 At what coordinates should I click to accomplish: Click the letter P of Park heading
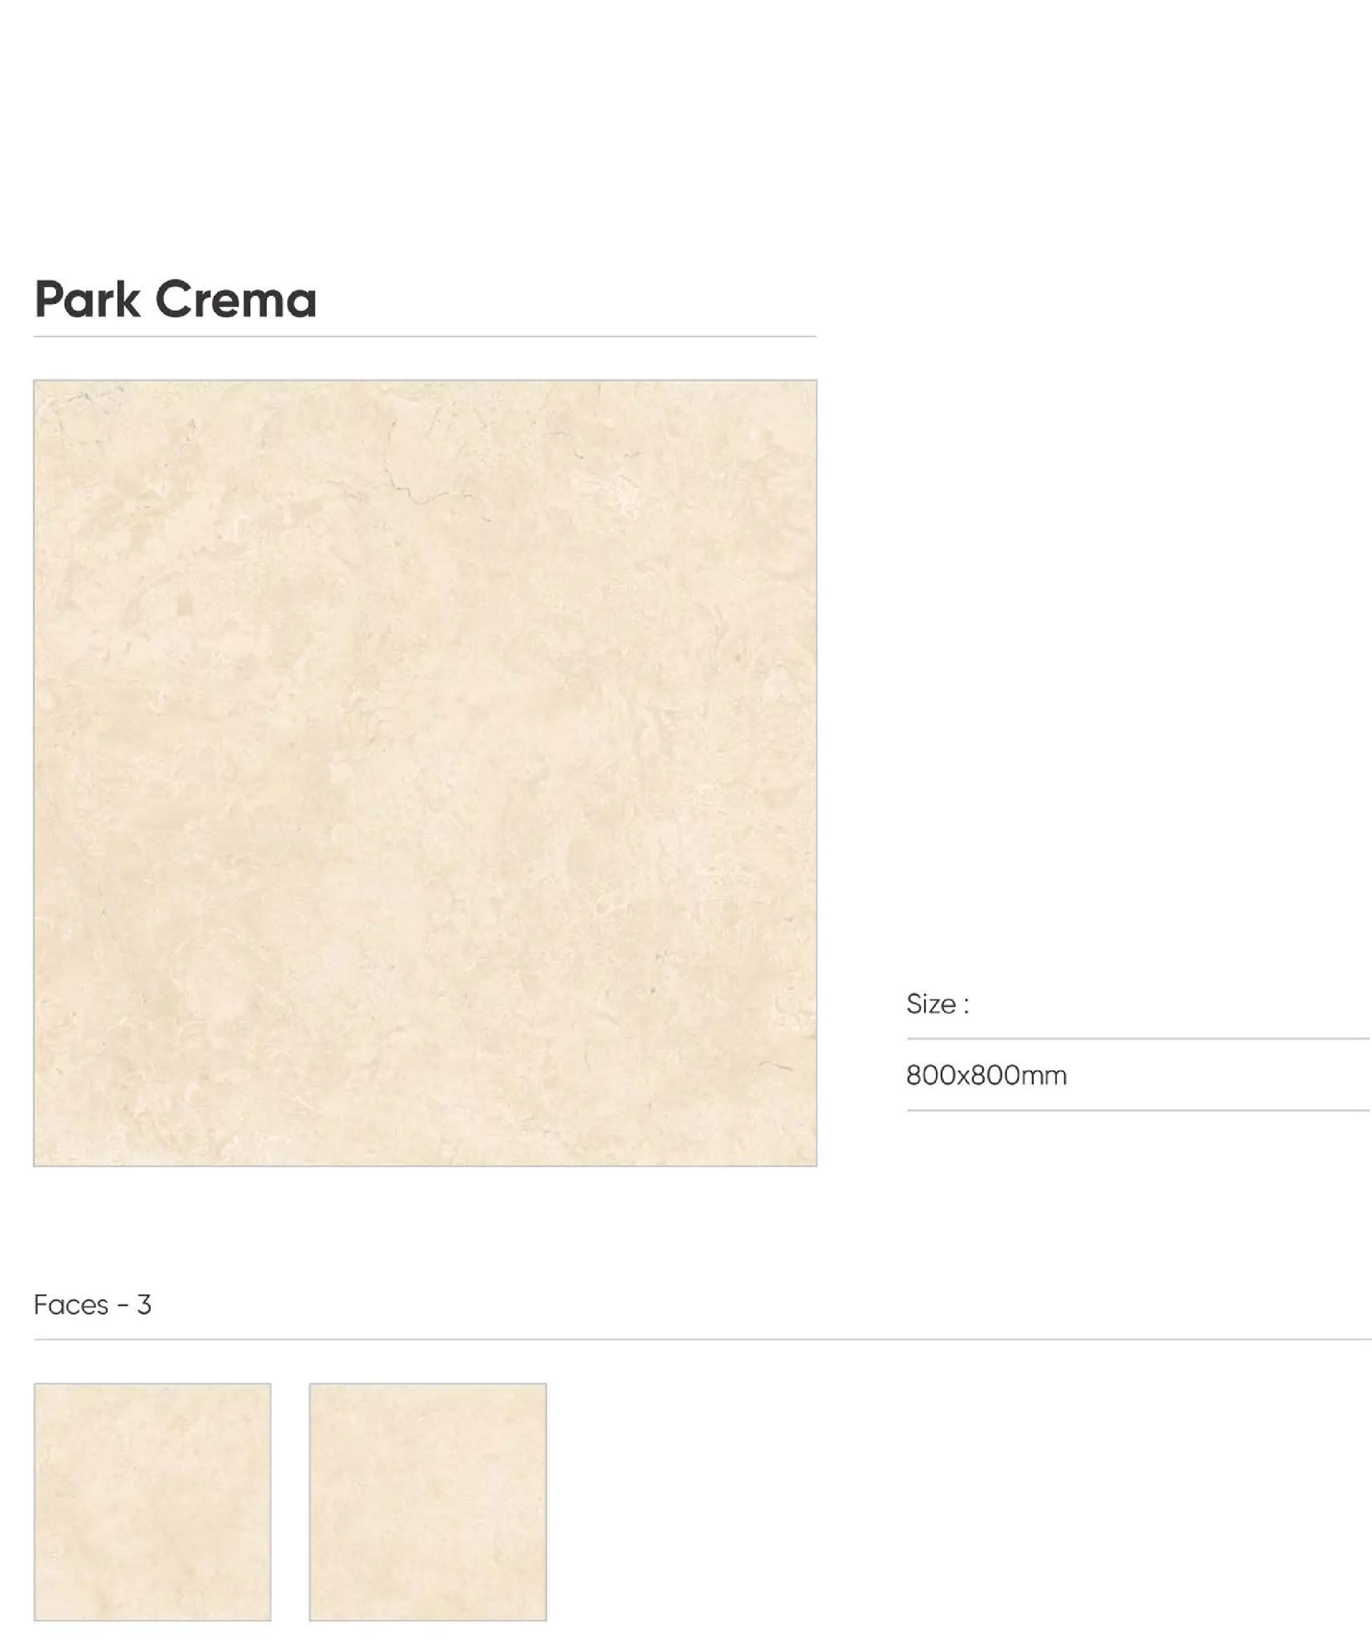[48, 299]
